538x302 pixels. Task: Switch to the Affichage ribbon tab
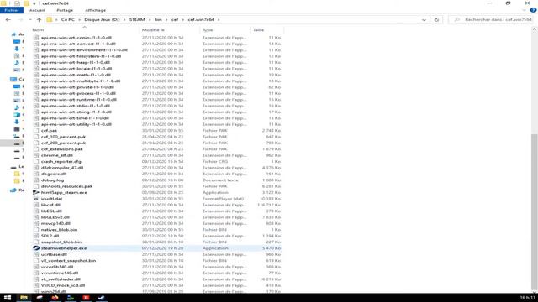pyautogui.click(x=95, y=10)
